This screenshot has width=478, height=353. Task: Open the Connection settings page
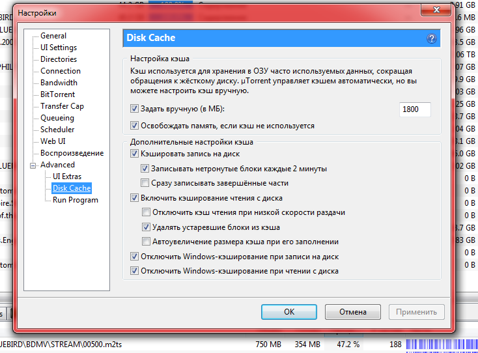(x=61, y=71)
